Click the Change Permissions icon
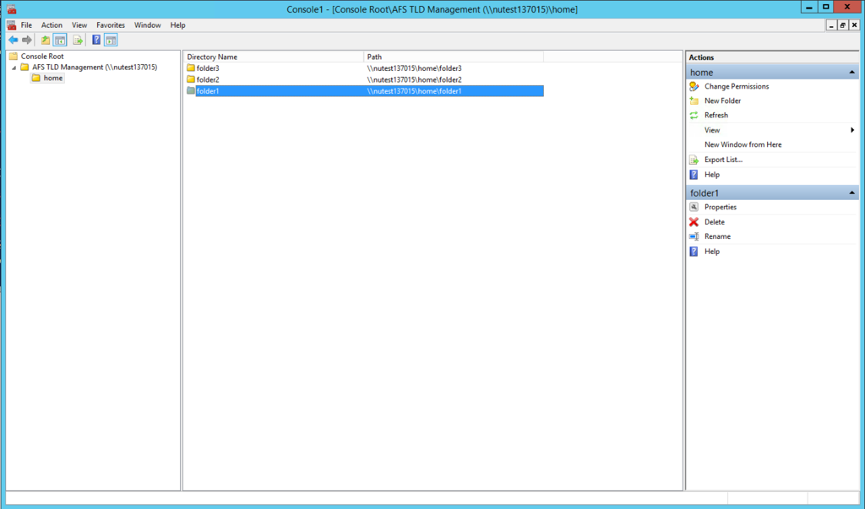The image size is (865, 509). click(x=694, y=86)
